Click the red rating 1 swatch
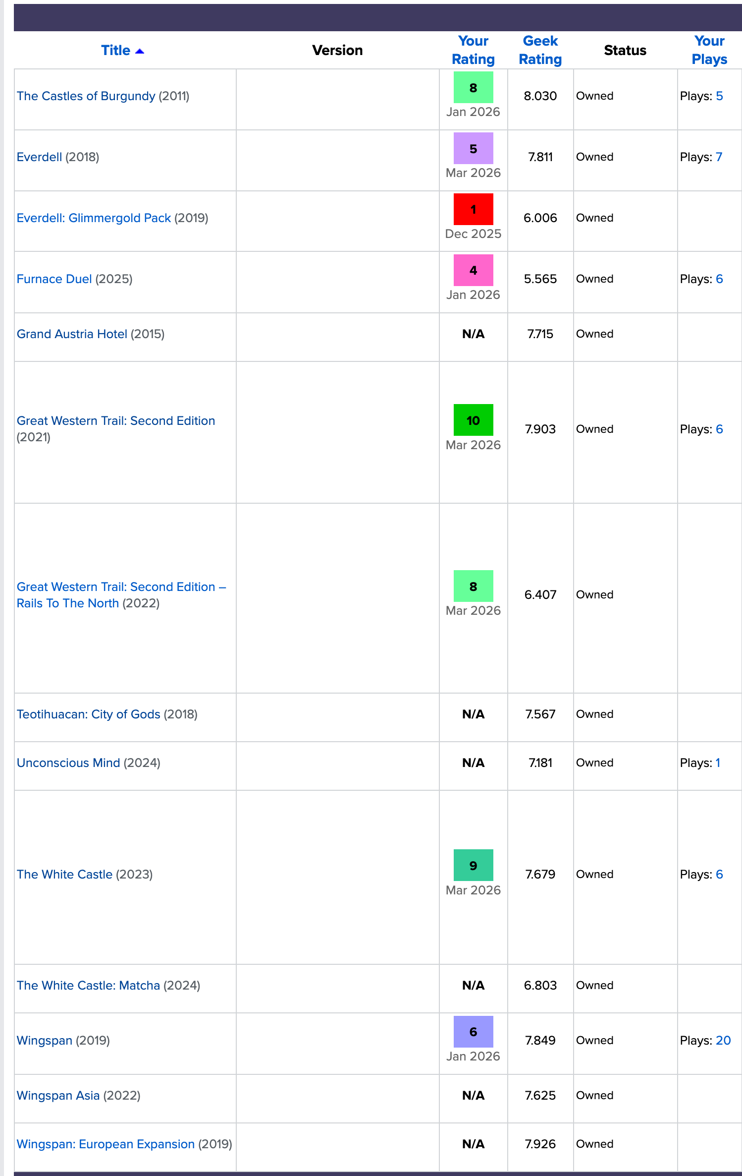This screenshot has width=742, height=1176. click(x=474, y=209)
